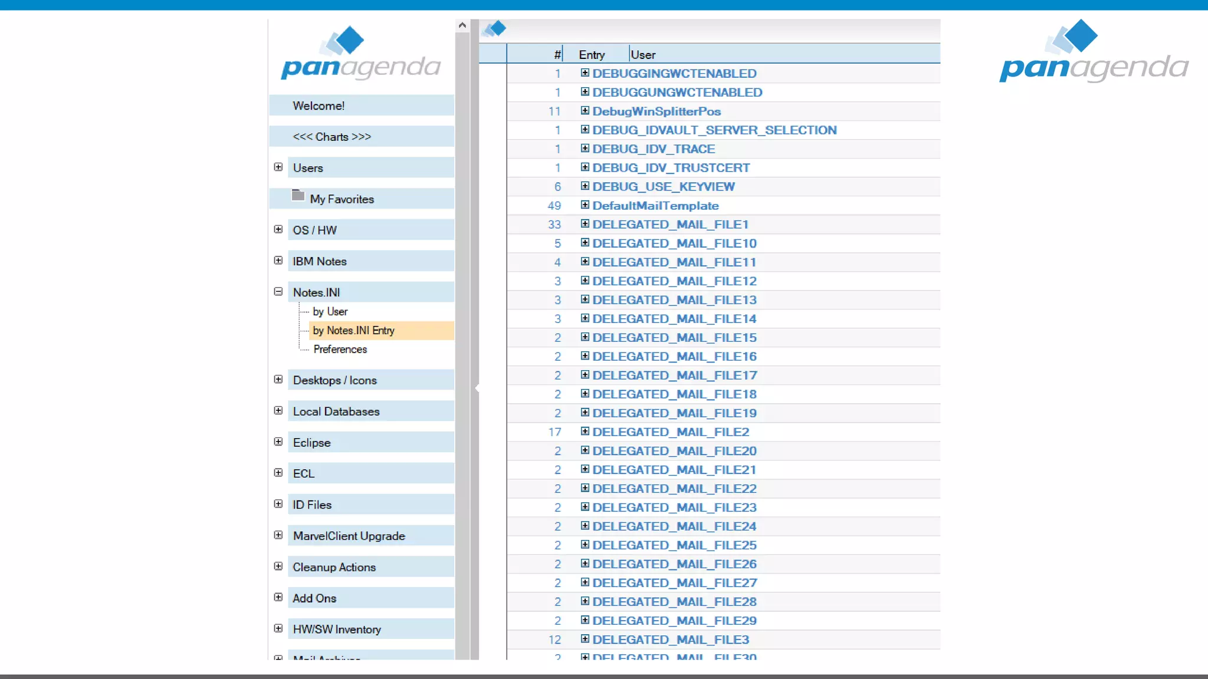Expand the DEBUG_IDV_TRACE entry
Image resolution: width=1208 pixels, height=679 pixels.
pyautogui.click(x=585, y=149)
